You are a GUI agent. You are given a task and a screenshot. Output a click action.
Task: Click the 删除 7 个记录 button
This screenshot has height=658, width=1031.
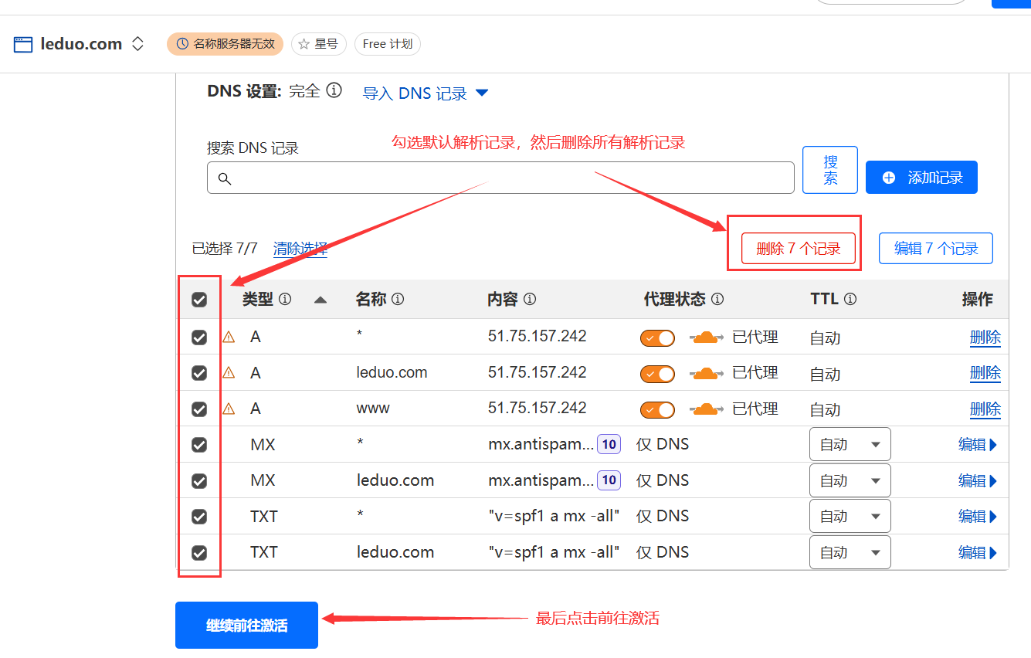click(x=798, y=249)
